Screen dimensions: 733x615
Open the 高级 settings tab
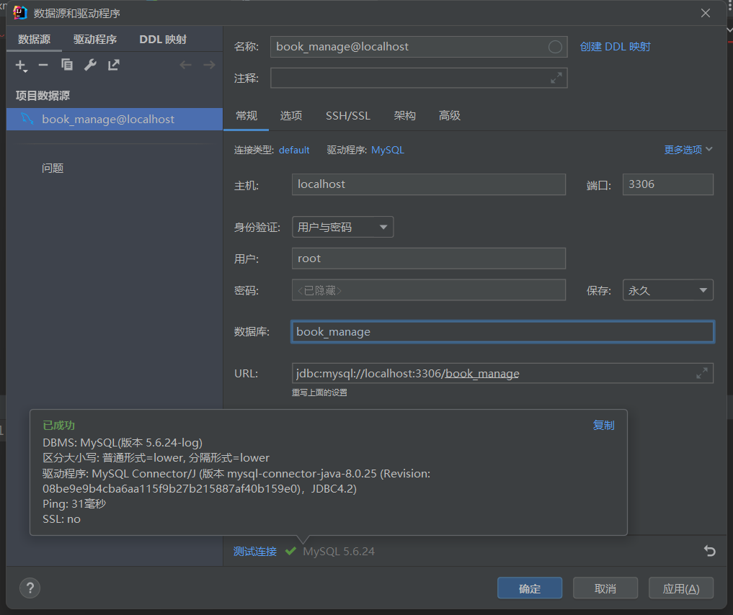pos(449,115)
